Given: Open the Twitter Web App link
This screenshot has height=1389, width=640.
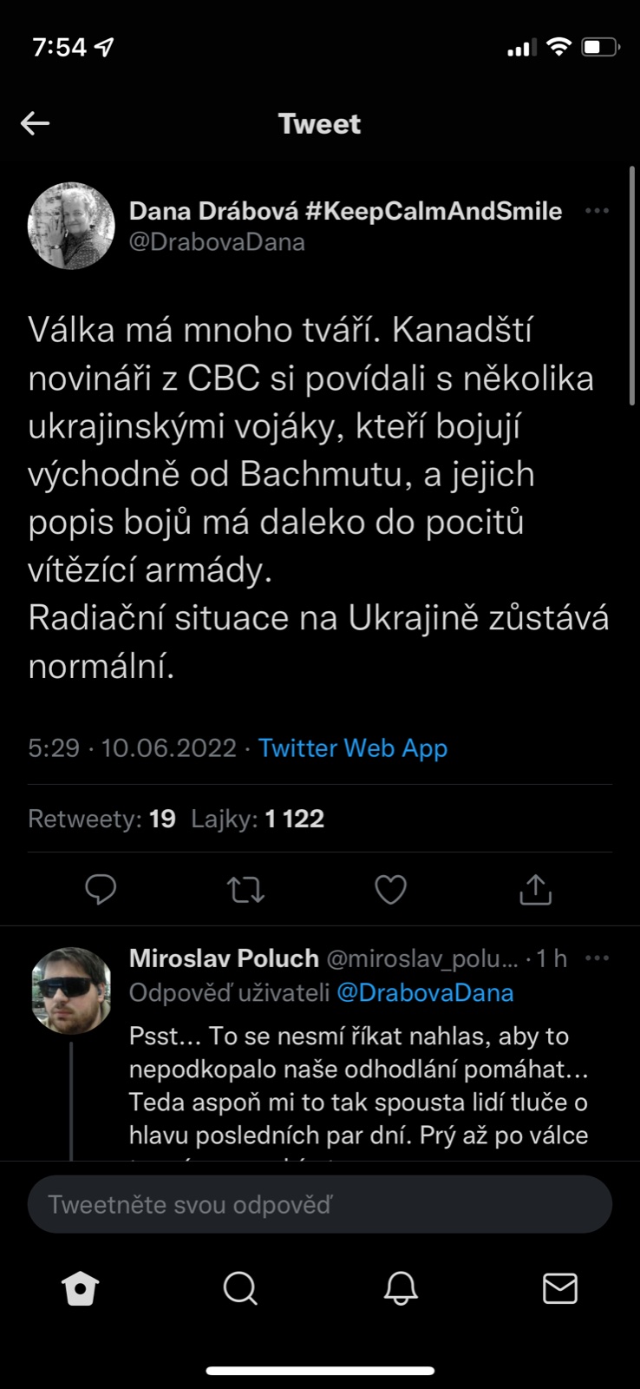Looking at the screenshot, I should [x=353, y=747].
